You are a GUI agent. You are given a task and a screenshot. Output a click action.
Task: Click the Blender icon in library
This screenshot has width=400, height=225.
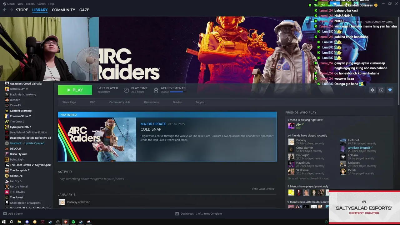click(7, 100)
